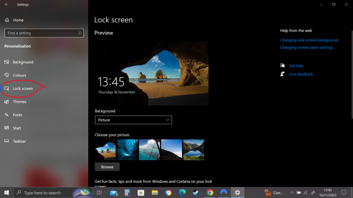Expand the Background Picture dropdown
This screenshot has height=198, width=353.
[x=133, y=120]
